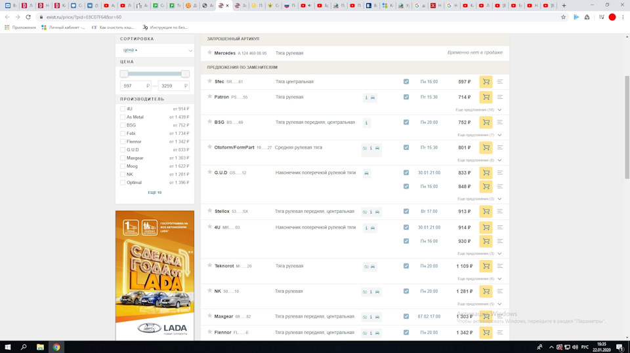630x353 pixels.
Task: Grab the minimum price slider handle
Action: (124, 74)
